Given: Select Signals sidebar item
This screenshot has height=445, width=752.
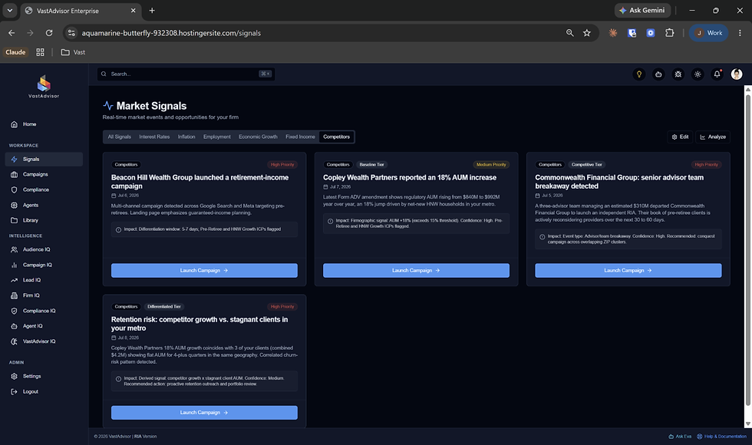Looking at the screenshot, I should (x=44, y=160).
